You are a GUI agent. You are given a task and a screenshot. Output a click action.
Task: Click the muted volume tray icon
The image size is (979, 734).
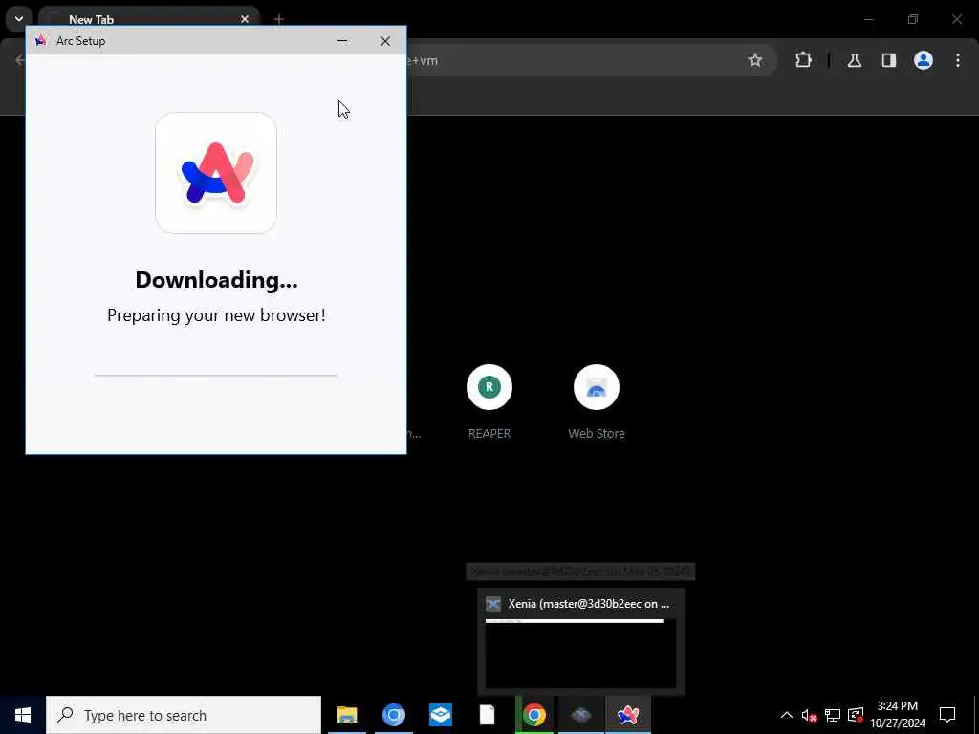(809, 715)
